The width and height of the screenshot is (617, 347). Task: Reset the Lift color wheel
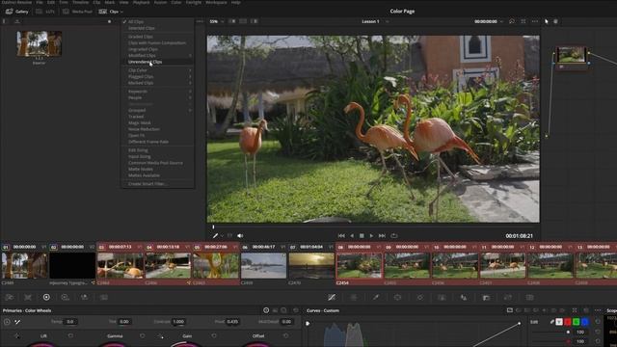point(70,336)
